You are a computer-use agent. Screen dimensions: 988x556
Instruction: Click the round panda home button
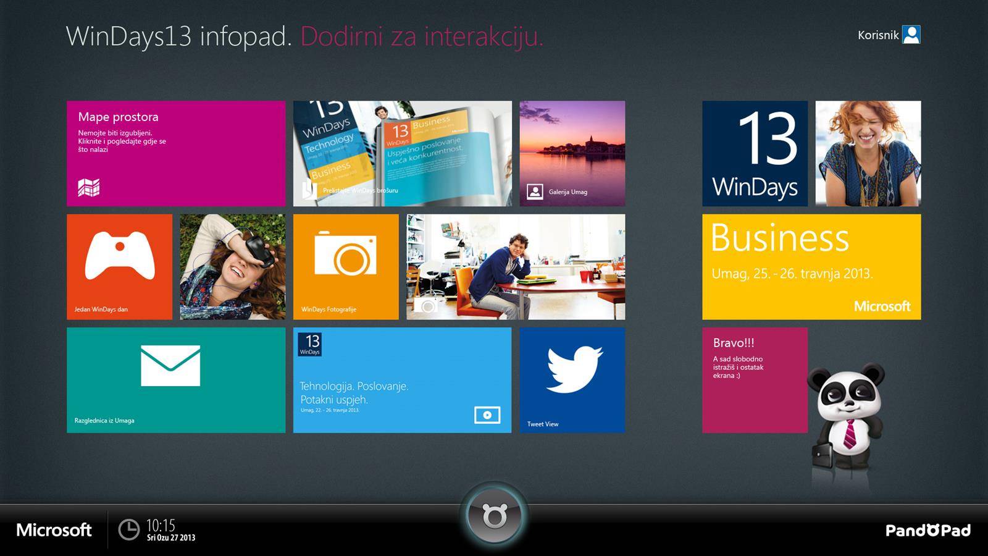[x=494, y=516]
